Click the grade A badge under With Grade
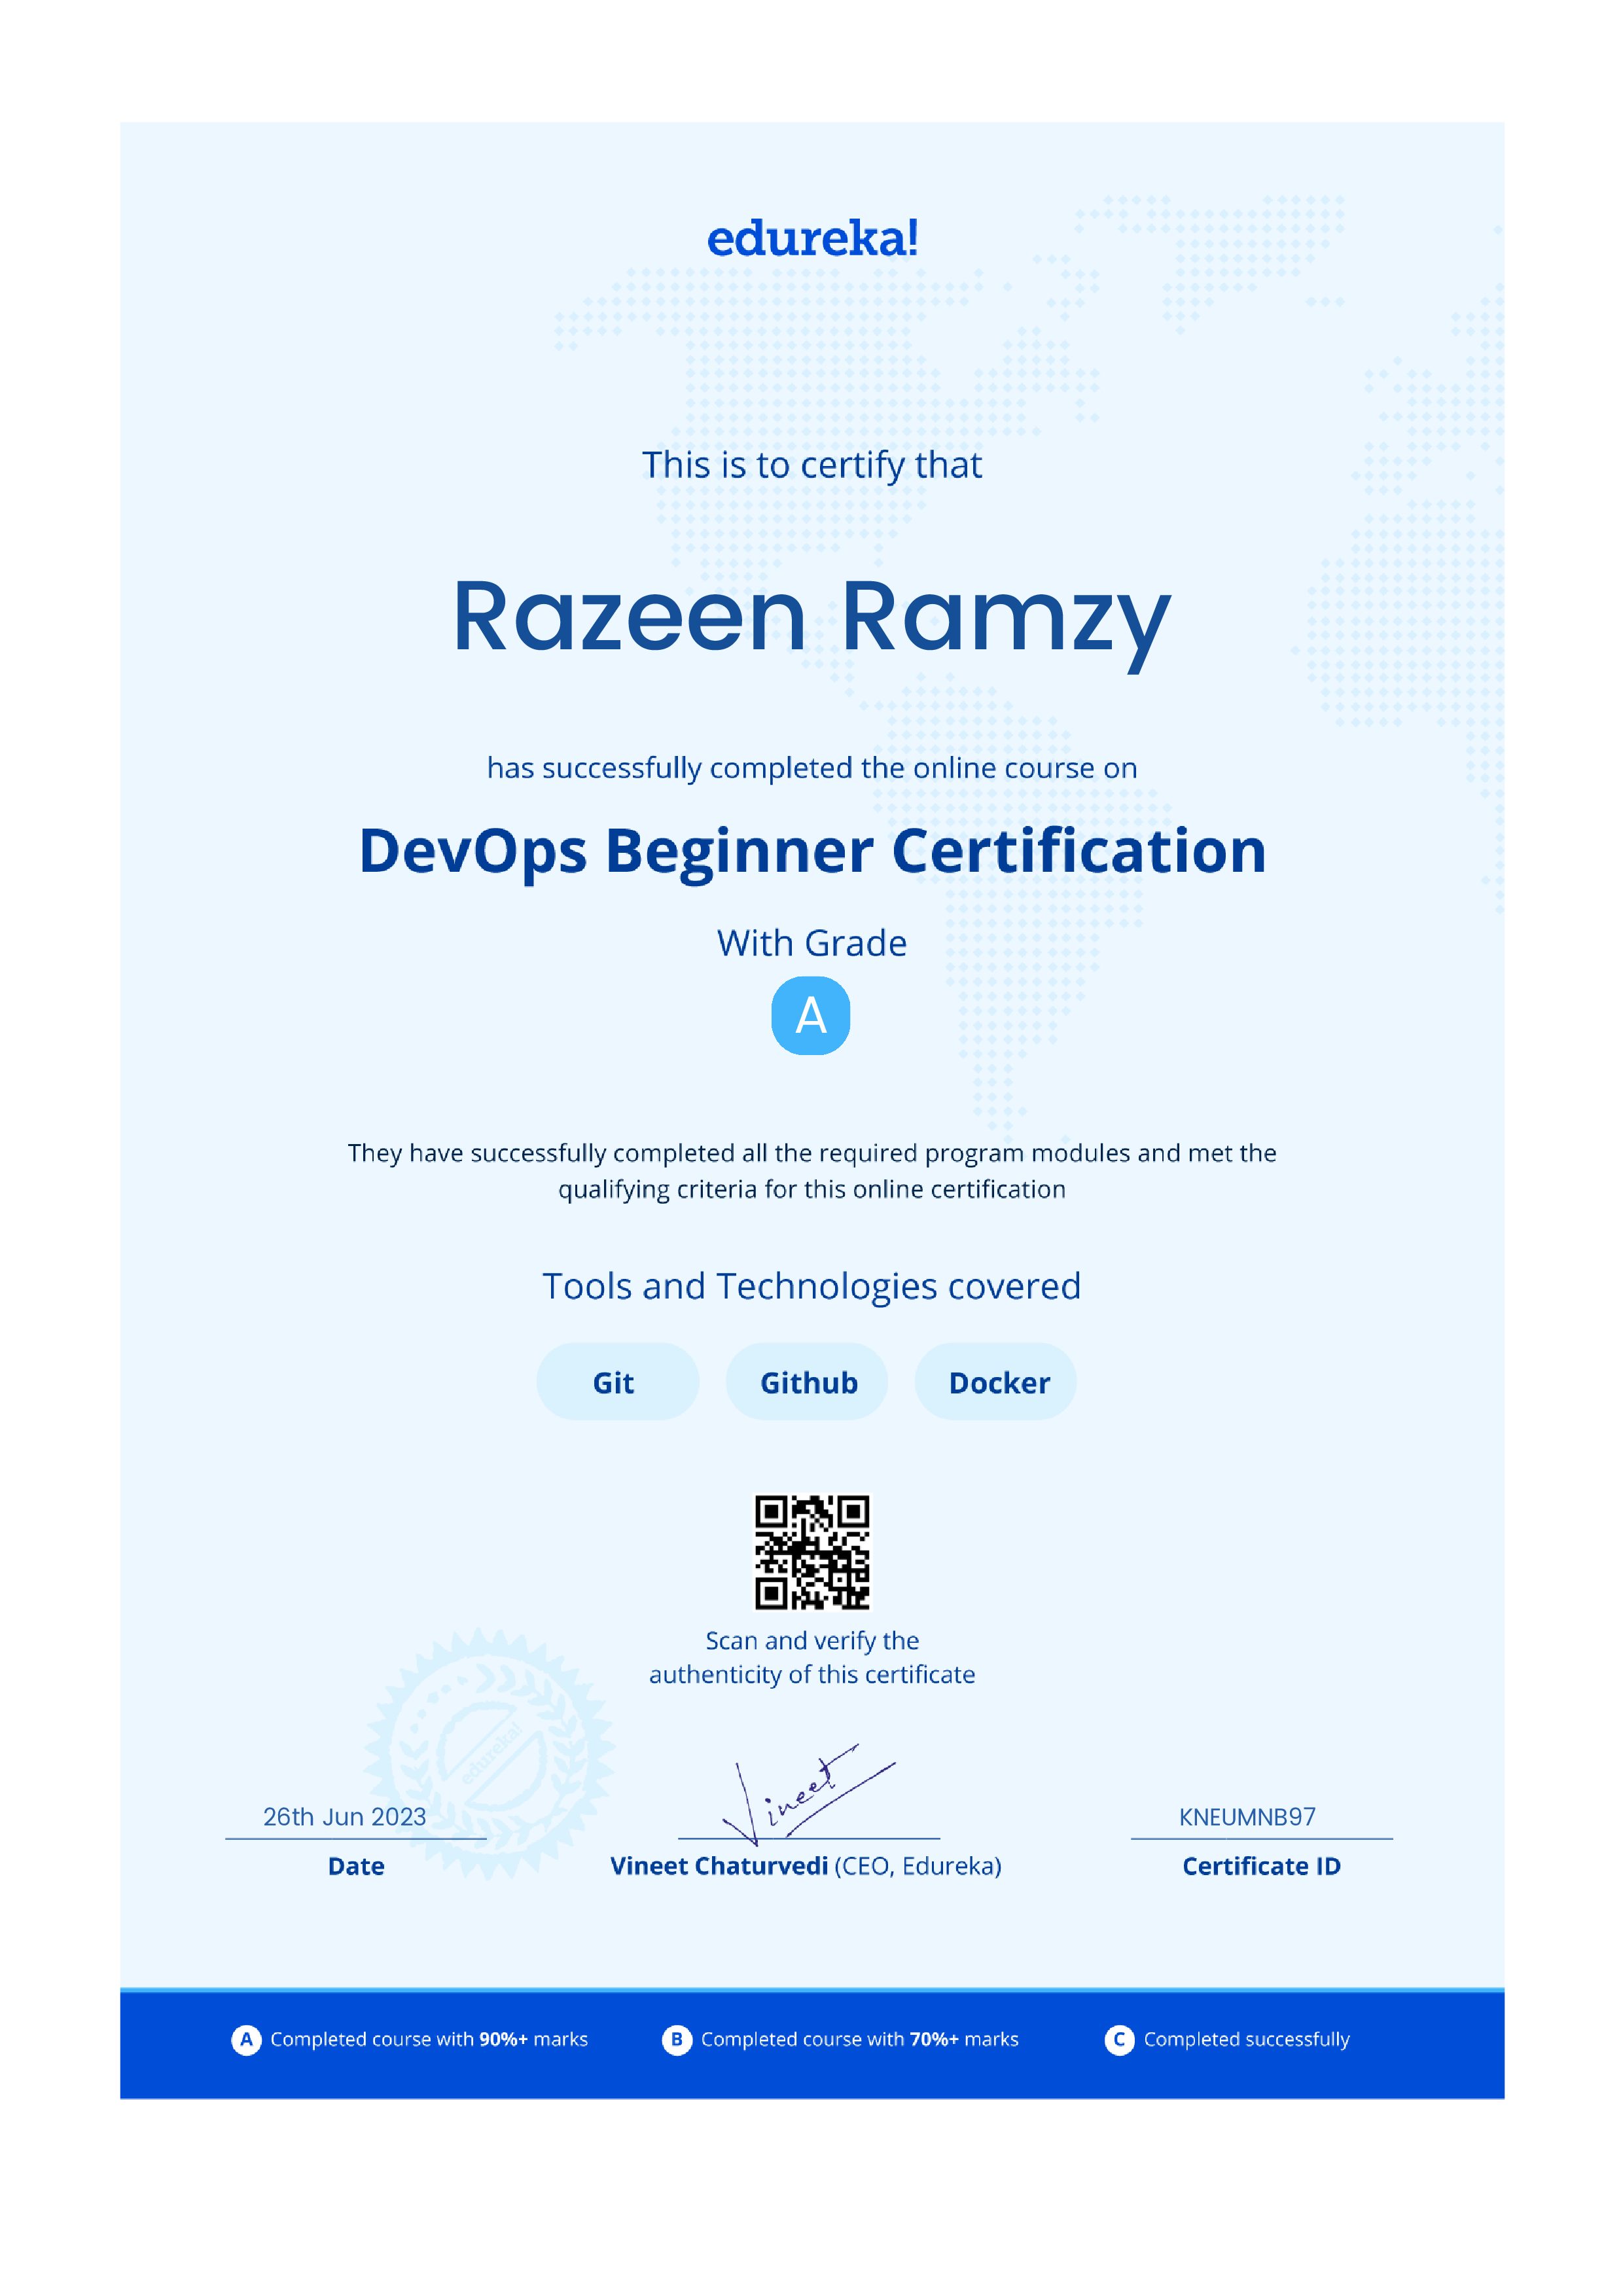The height and width of the screenshot is (2296, 1623). 811,1016
